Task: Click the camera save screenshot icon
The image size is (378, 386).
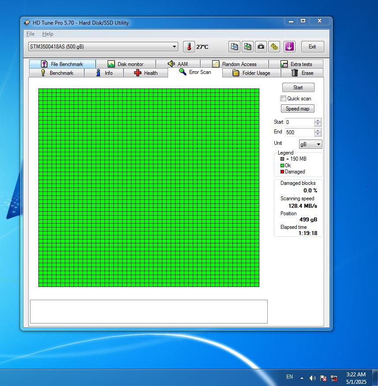Action: click(261, 47)
